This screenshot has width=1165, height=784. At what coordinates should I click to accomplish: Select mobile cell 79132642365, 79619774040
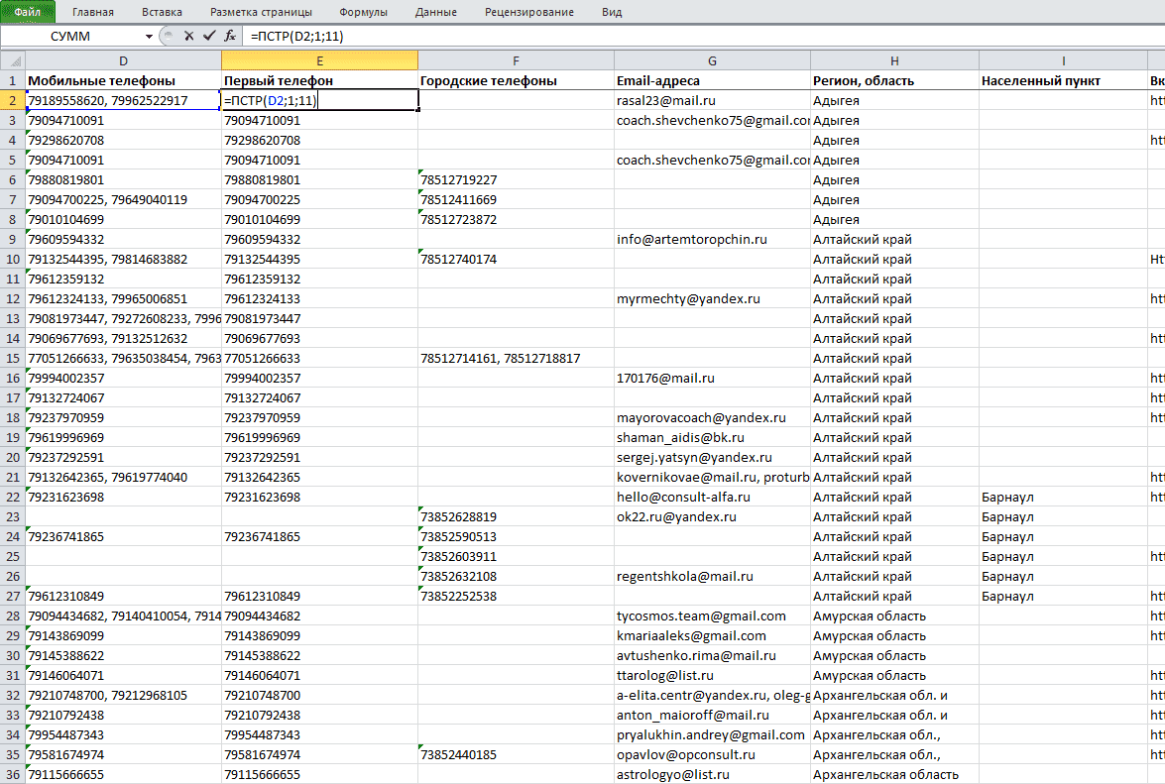(x=123, y=477)
